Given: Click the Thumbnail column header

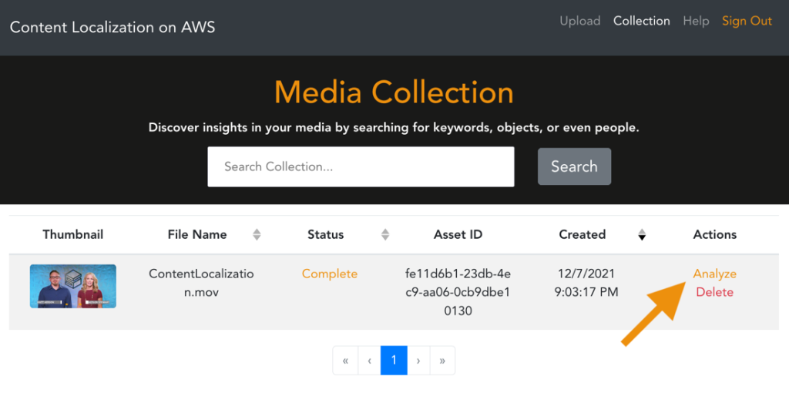Looking at the screenshot, I should click(x=73, y=234).
